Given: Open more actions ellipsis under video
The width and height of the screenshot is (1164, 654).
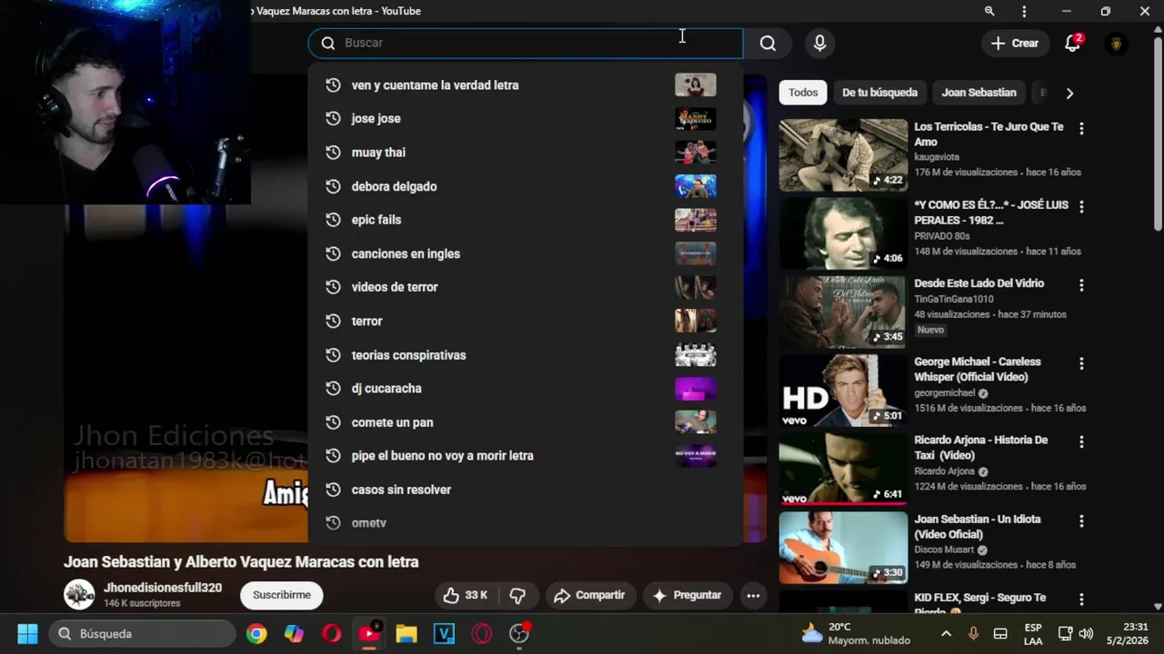Looking at the screenshot, I should (753, 596).
